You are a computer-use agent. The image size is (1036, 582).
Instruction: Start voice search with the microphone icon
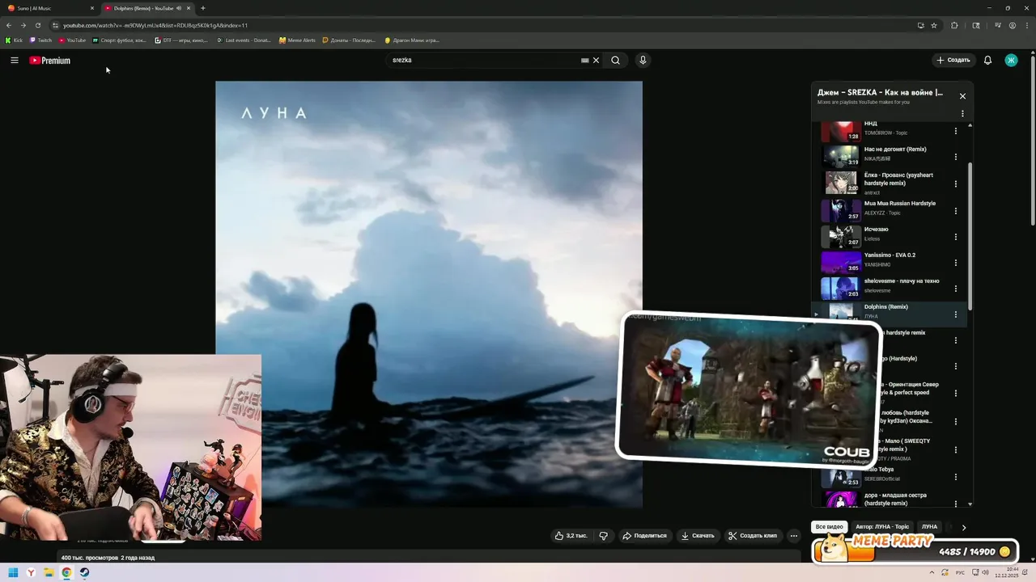643,60
